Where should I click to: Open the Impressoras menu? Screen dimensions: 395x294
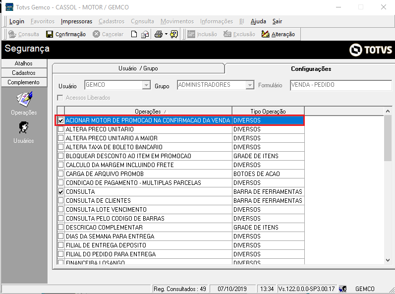(x=77, y=21)
